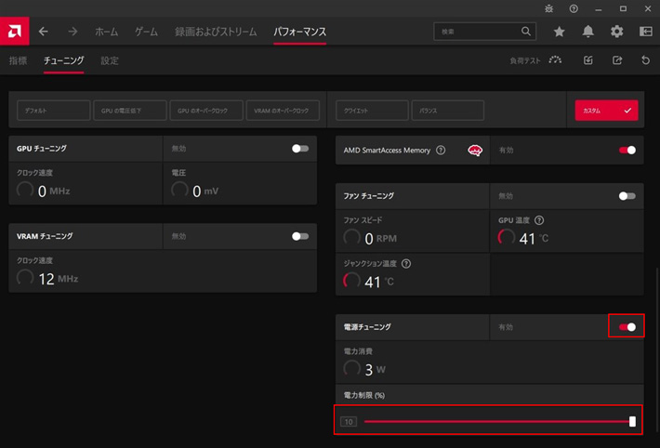
Task: Go back with the left arrow
Action: tap(44, 32)
